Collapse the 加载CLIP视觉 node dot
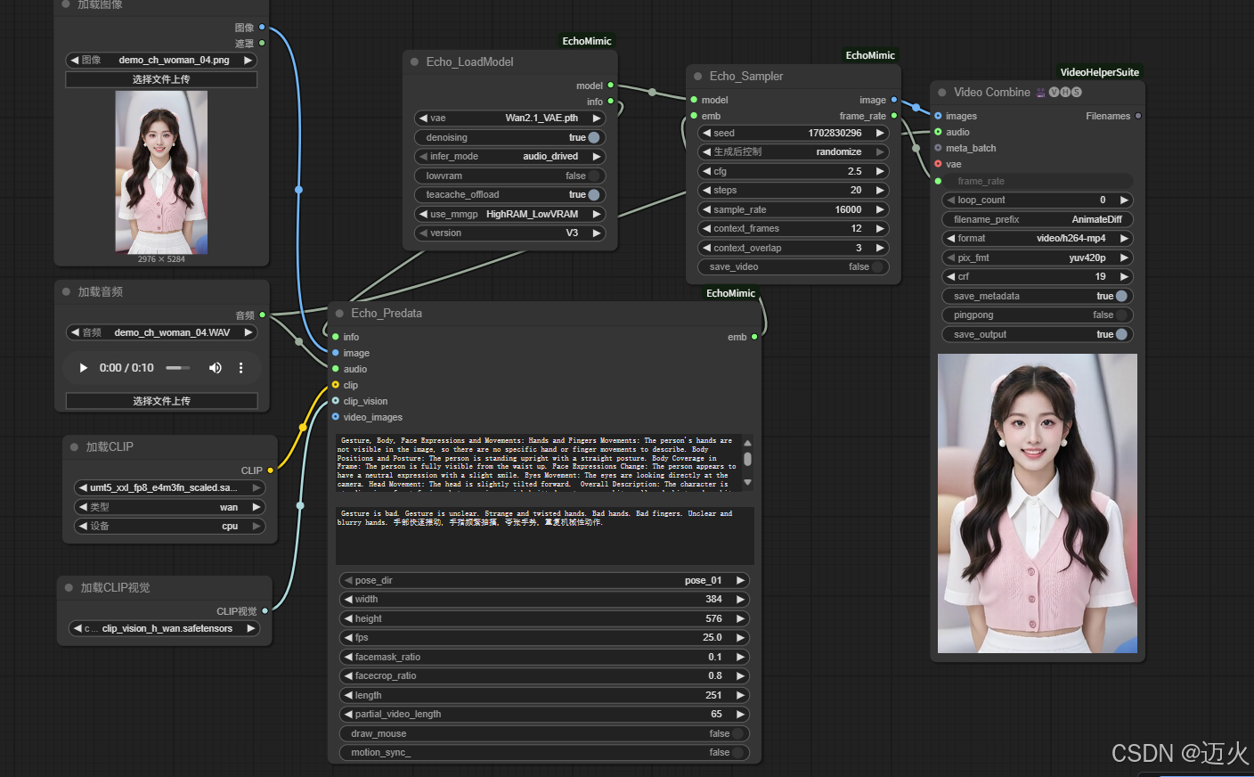1254x777 pixels. [x=69, y=588]
